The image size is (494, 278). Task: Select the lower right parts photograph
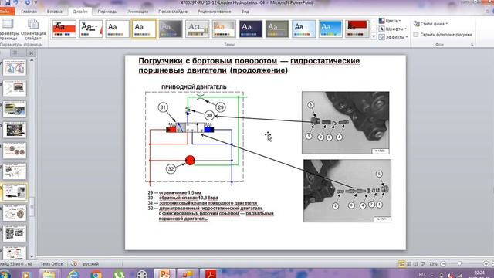tap(347, 191)
